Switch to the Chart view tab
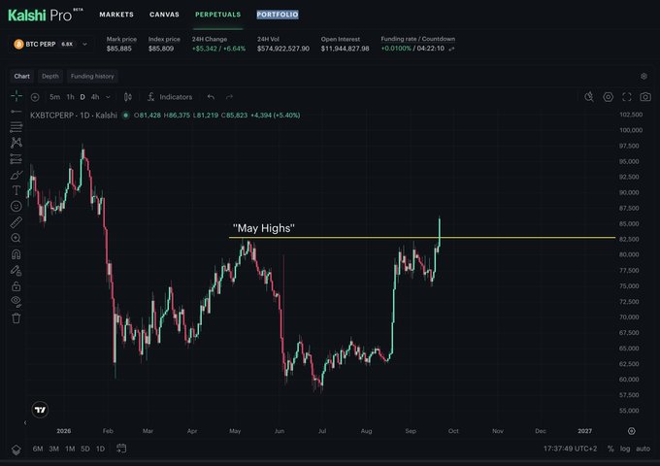 click(22, 76)
